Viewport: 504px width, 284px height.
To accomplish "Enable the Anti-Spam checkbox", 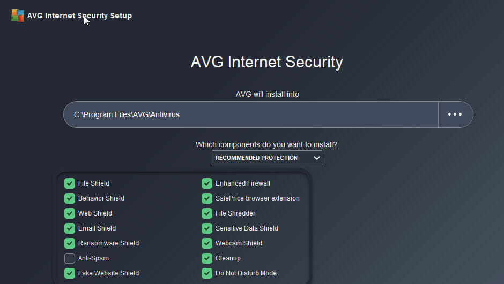I will tap(70, 258).
